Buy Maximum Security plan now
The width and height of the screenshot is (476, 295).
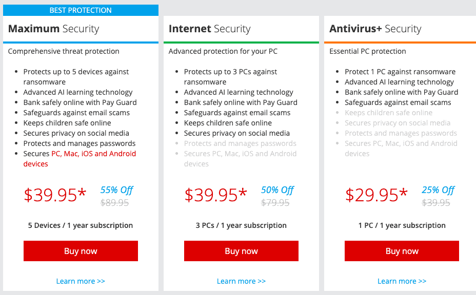81,251
